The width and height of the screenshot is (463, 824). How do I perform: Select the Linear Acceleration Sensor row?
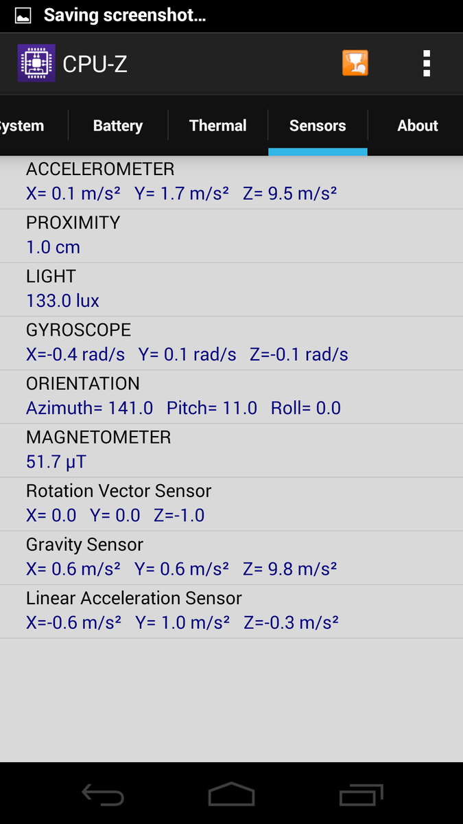coord(231,610)
